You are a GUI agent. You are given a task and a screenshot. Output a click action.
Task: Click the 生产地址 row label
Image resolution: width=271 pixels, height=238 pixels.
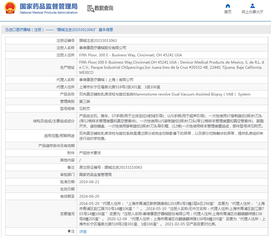pos(67,67)
